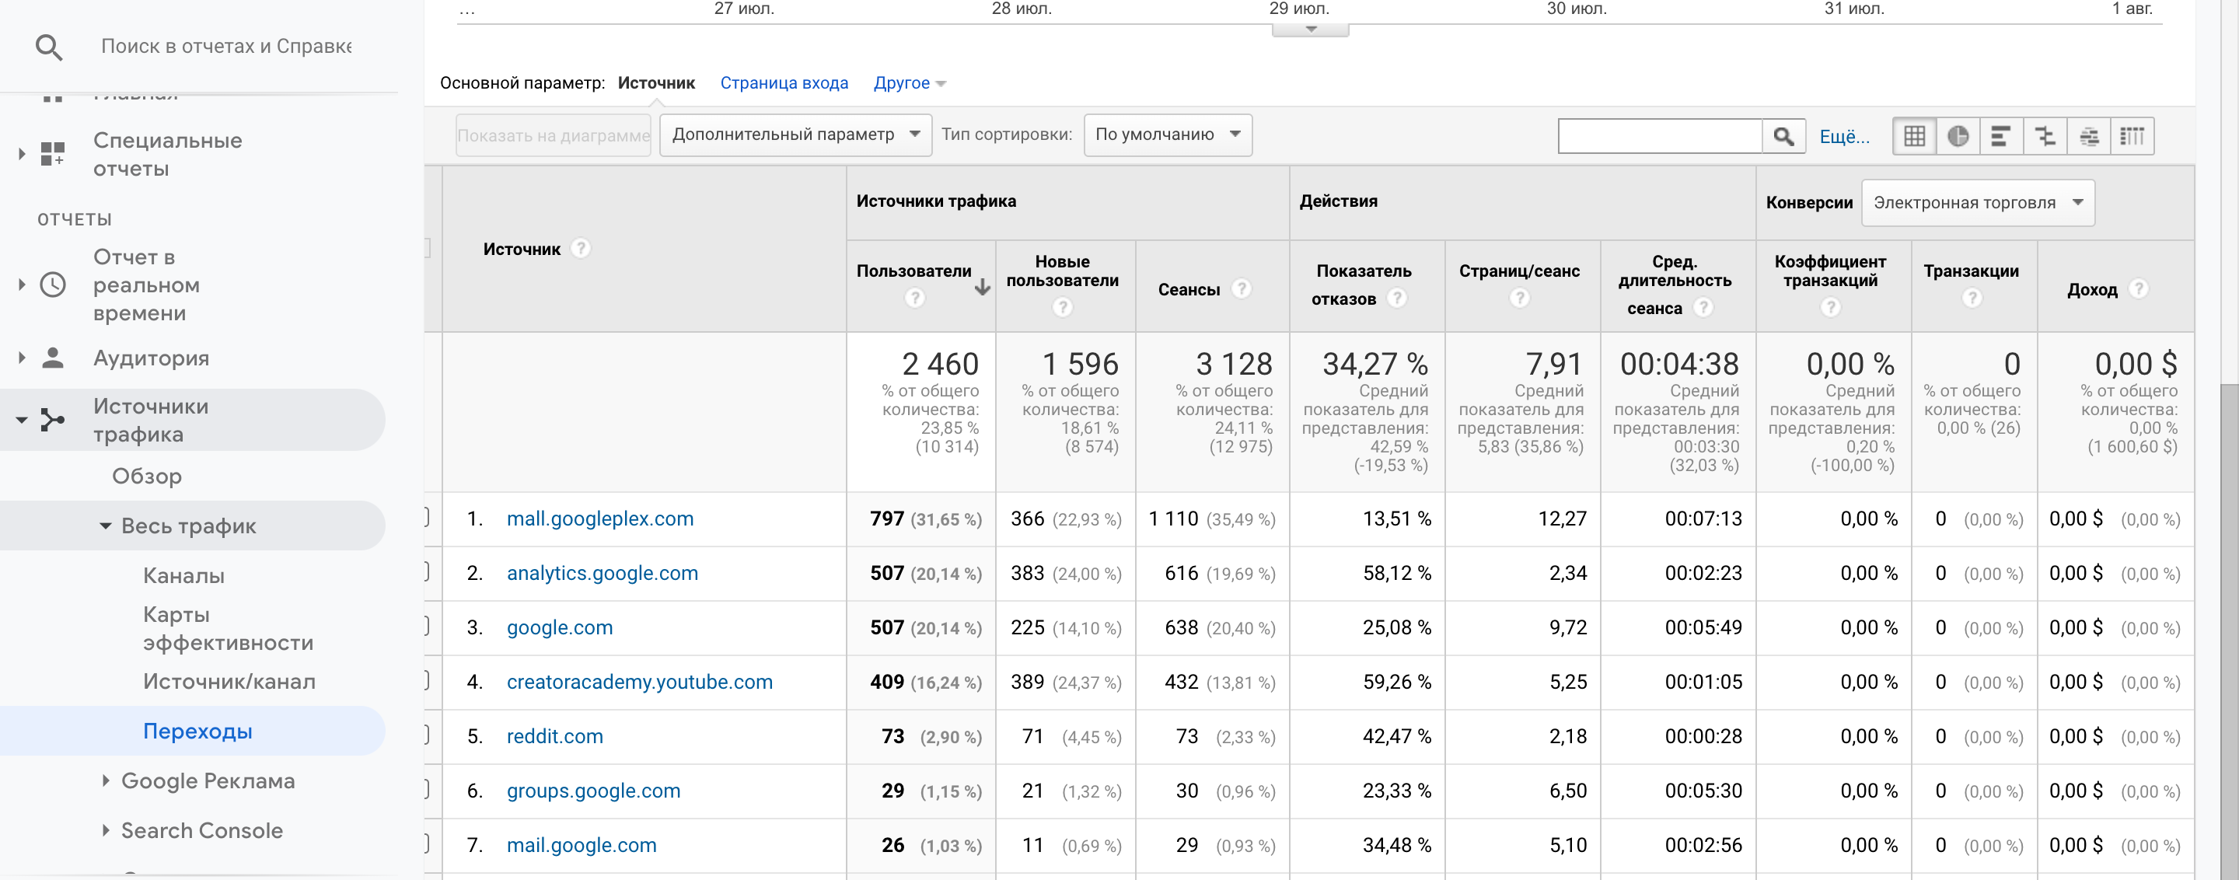Expand the Google Реклама subsection
2239x880 pixels.
105,781
